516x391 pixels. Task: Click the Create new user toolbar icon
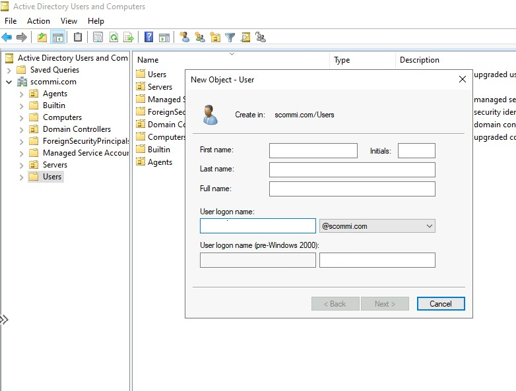[184, 37]
